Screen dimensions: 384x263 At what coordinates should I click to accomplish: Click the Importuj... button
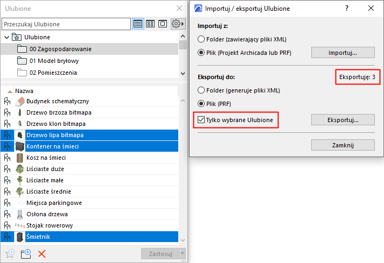point(343,52)
